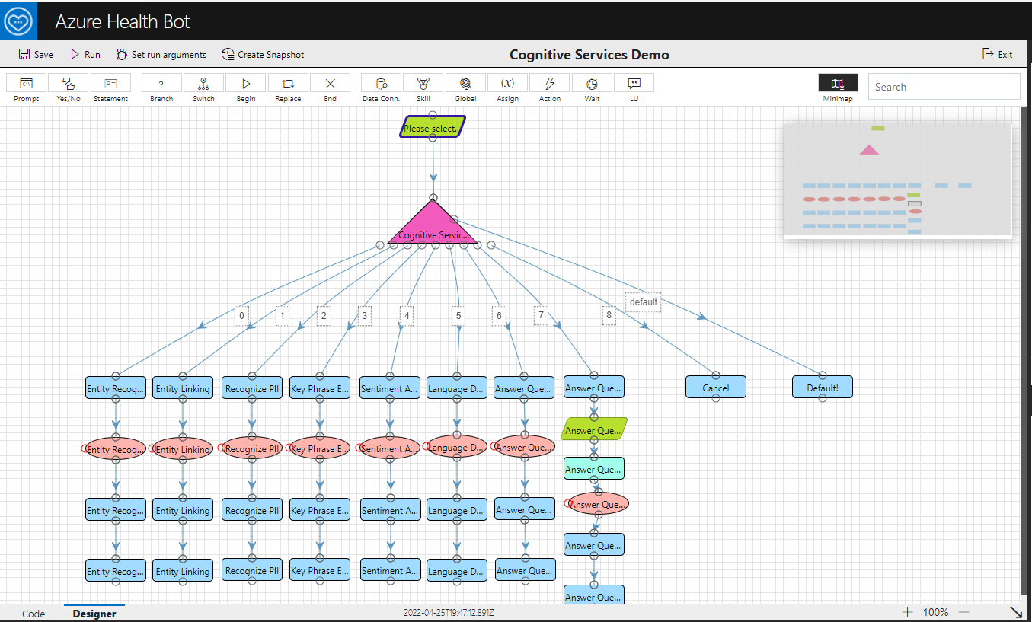Click the "default" case label
This screenshot has height=622, width=1032.
coord(644,301)
